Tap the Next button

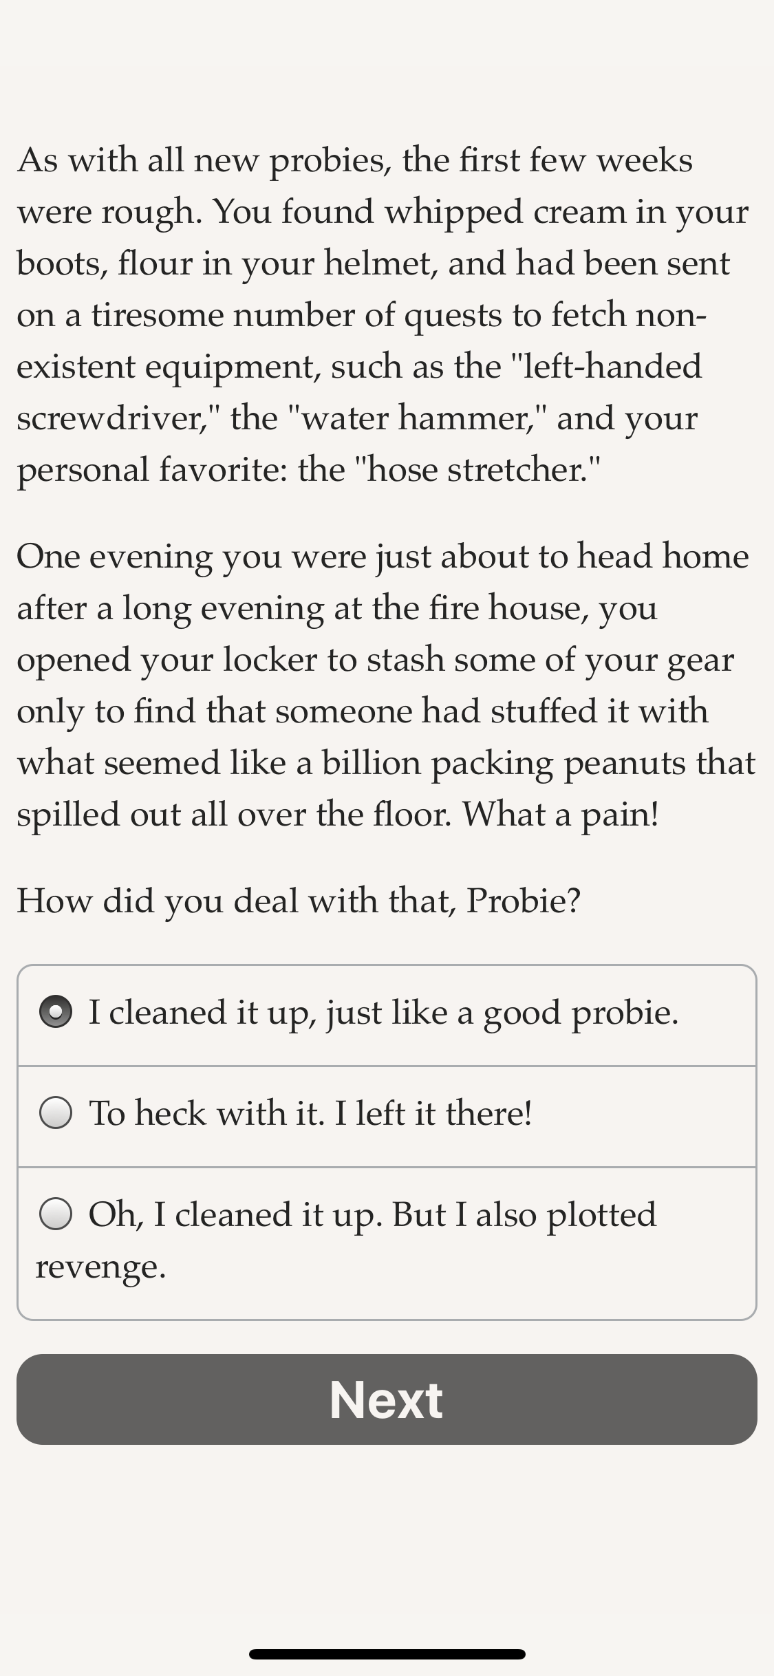pyautogui.click(x=387, y=1399)
